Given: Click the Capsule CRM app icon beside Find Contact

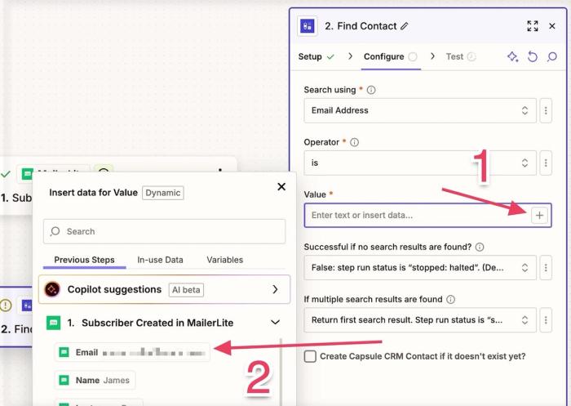Looking at the screenshot, I should [x=308, y=26].
